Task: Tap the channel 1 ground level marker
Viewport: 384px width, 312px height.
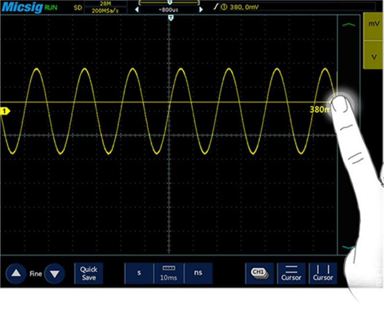Action: tap(5, 111)
